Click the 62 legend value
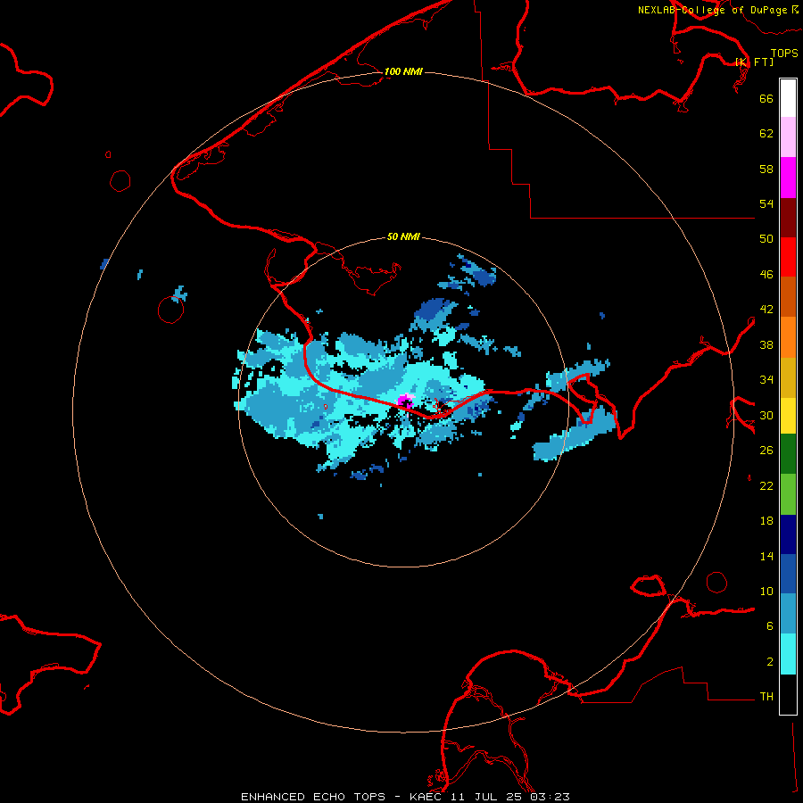803x803 pixels. click(766, 134)
